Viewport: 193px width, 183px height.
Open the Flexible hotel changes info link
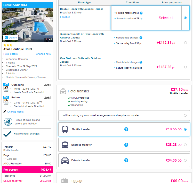pyautogui.click(x=27, y=134)
